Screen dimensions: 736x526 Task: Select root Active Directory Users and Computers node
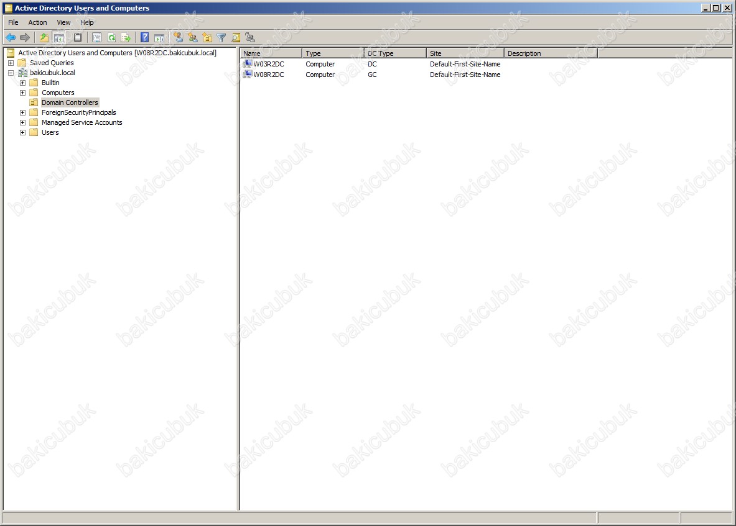point(118,53)
